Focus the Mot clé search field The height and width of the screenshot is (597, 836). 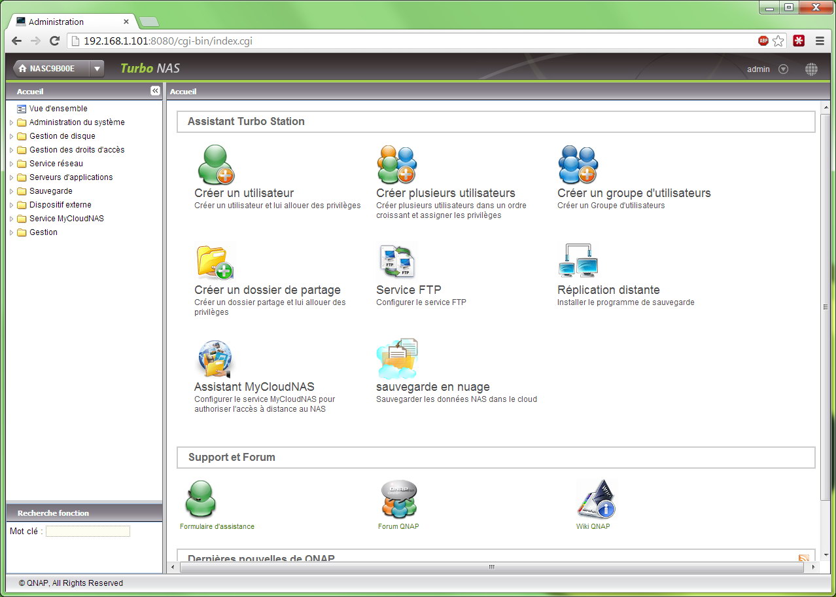tap(88, 532)
